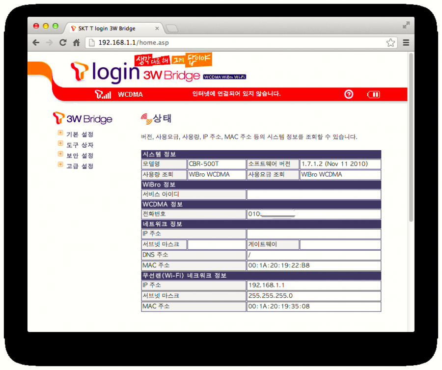Go to the browser home page icon
The image size is (442, 370).
77,43
